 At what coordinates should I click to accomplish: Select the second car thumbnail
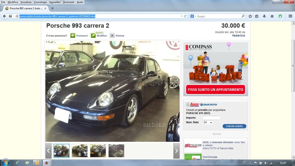point(80,151)
